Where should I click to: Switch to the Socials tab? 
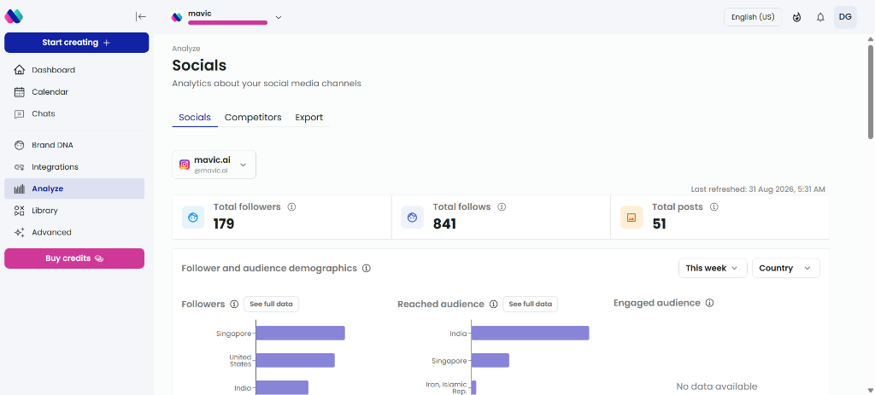point(195,118)
